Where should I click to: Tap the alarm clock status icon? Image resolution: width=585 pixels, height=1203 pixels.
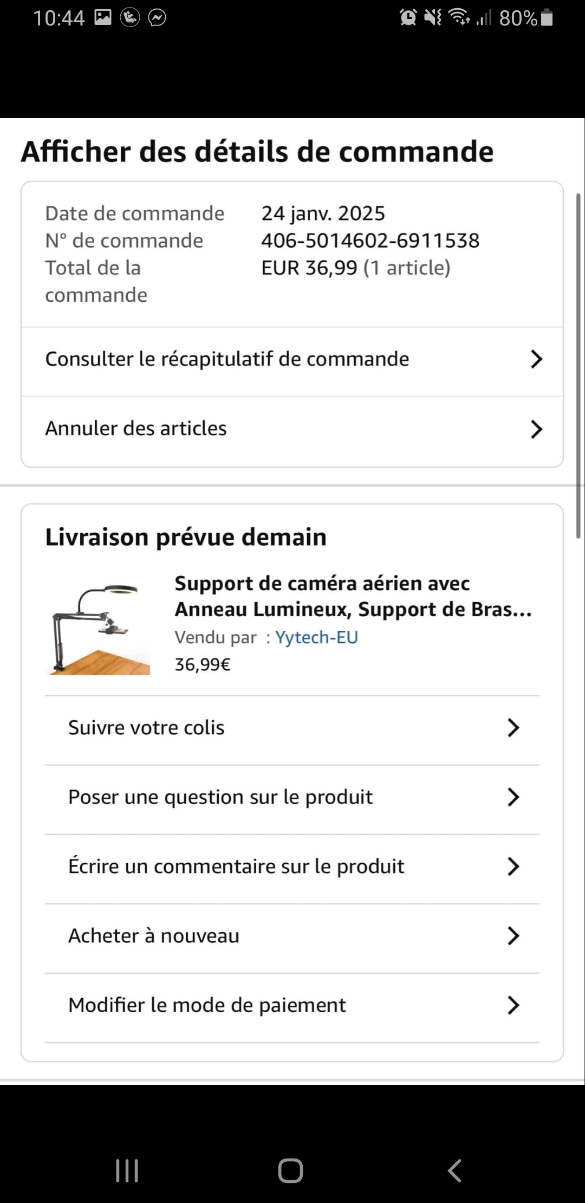[408, 18]
